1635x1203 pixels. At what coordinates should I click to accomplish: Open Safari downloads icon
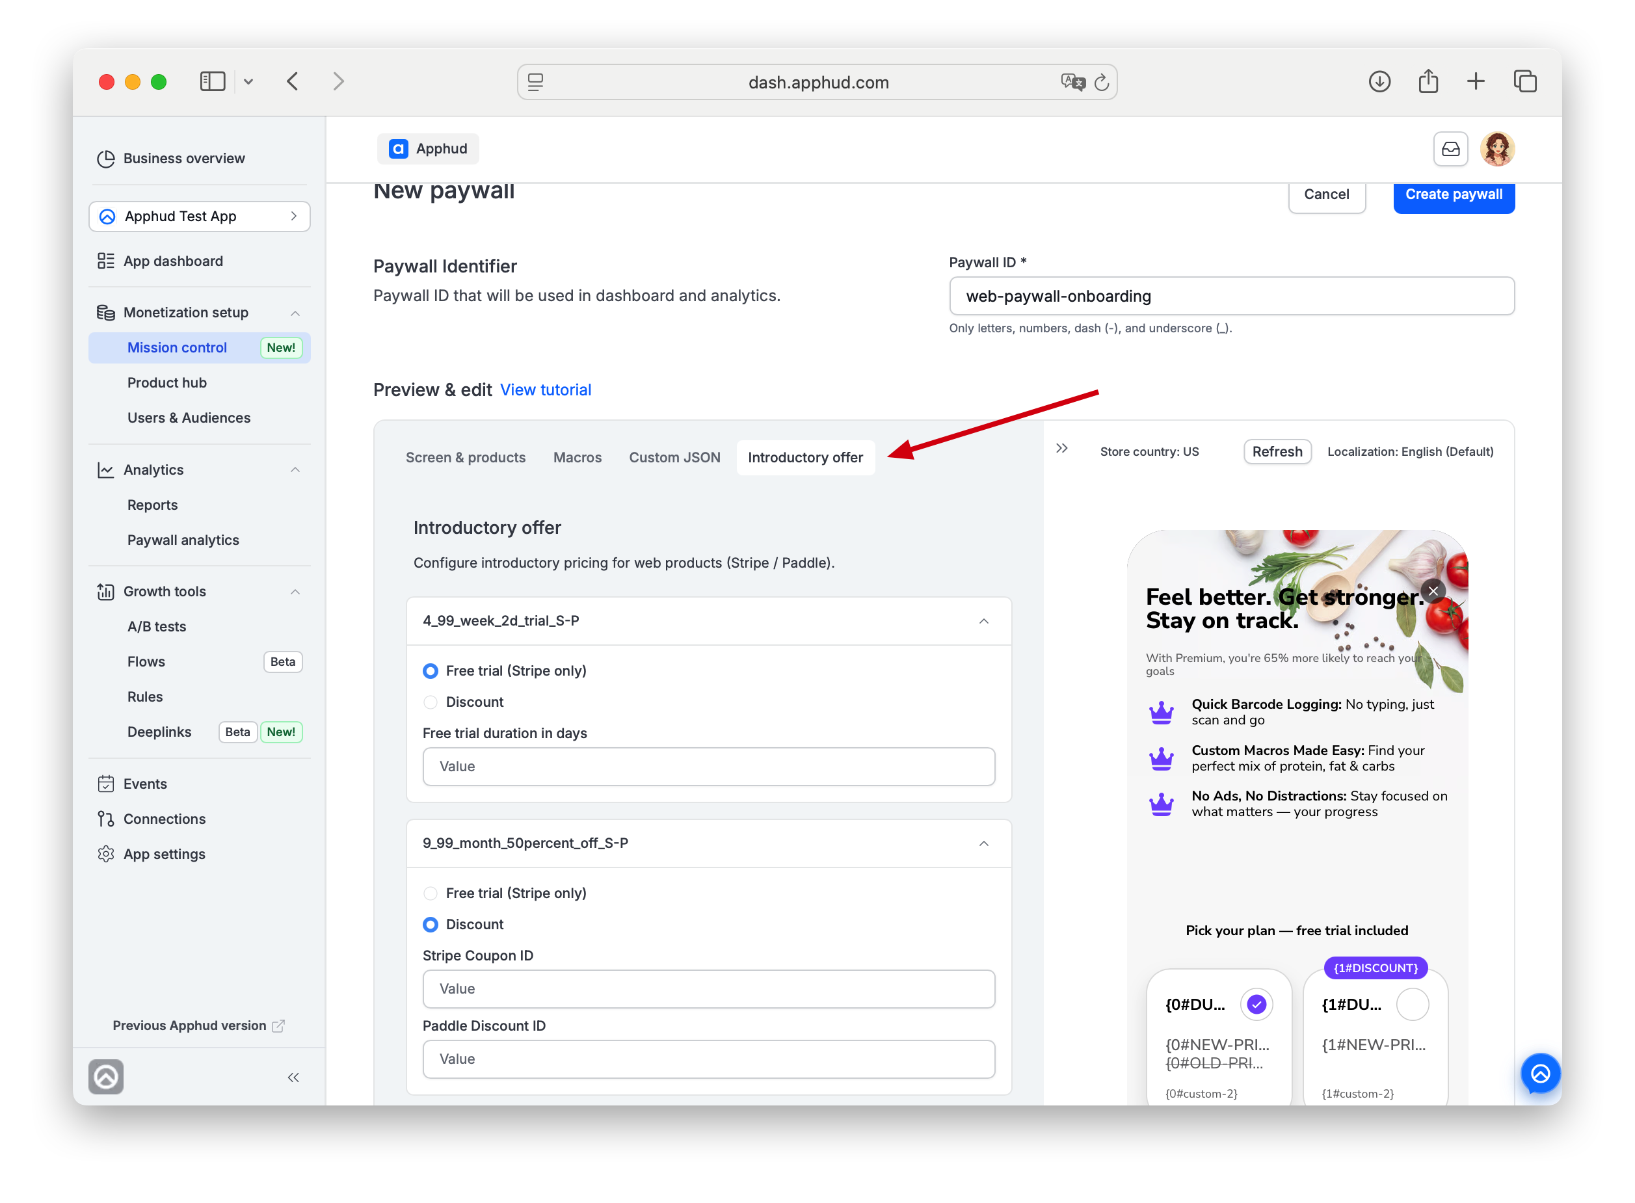pyautogui.click(x=1379, y=81)
